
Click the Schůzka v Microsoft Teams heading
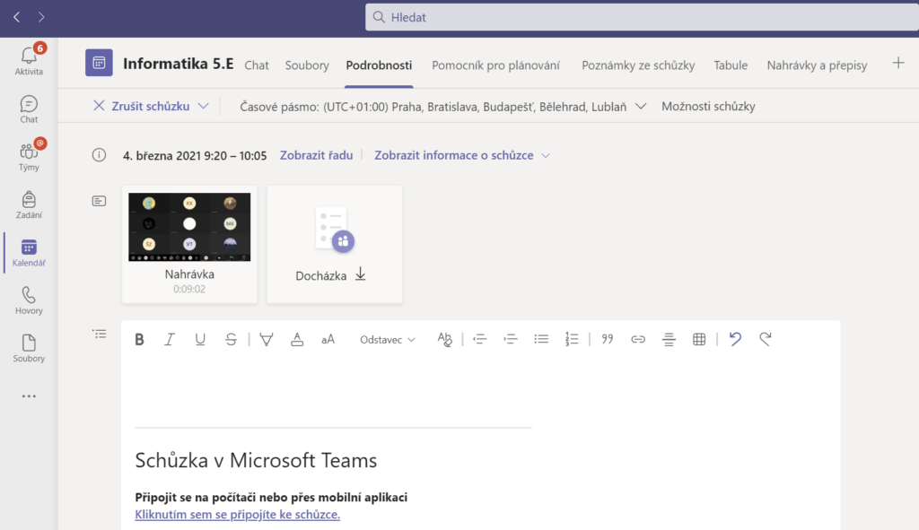click(256, 460)
